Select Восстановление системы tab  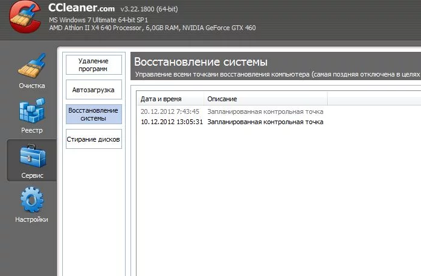94,114
